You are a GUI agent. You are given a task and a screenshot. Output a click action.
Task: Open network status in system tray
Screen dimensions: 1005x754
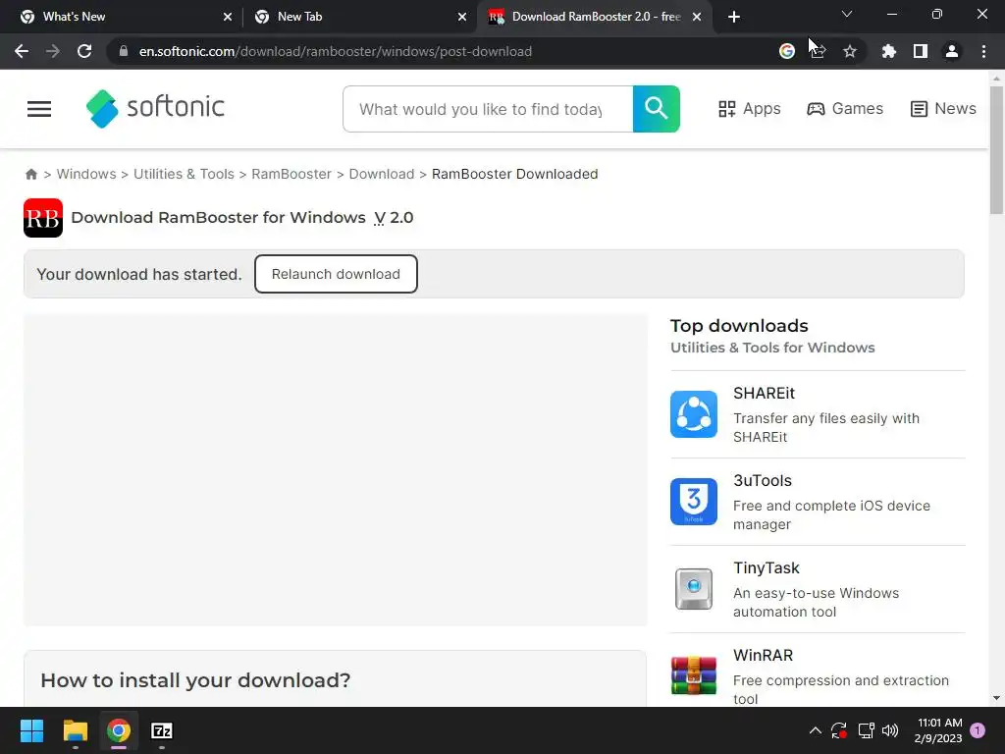866,730
